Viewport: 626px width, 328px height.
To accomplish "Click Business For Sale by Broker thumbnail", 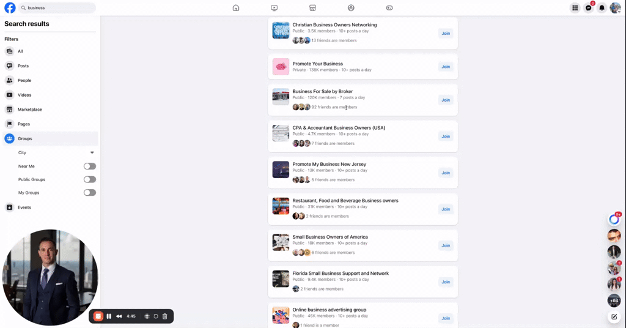I will pos(281,97).
